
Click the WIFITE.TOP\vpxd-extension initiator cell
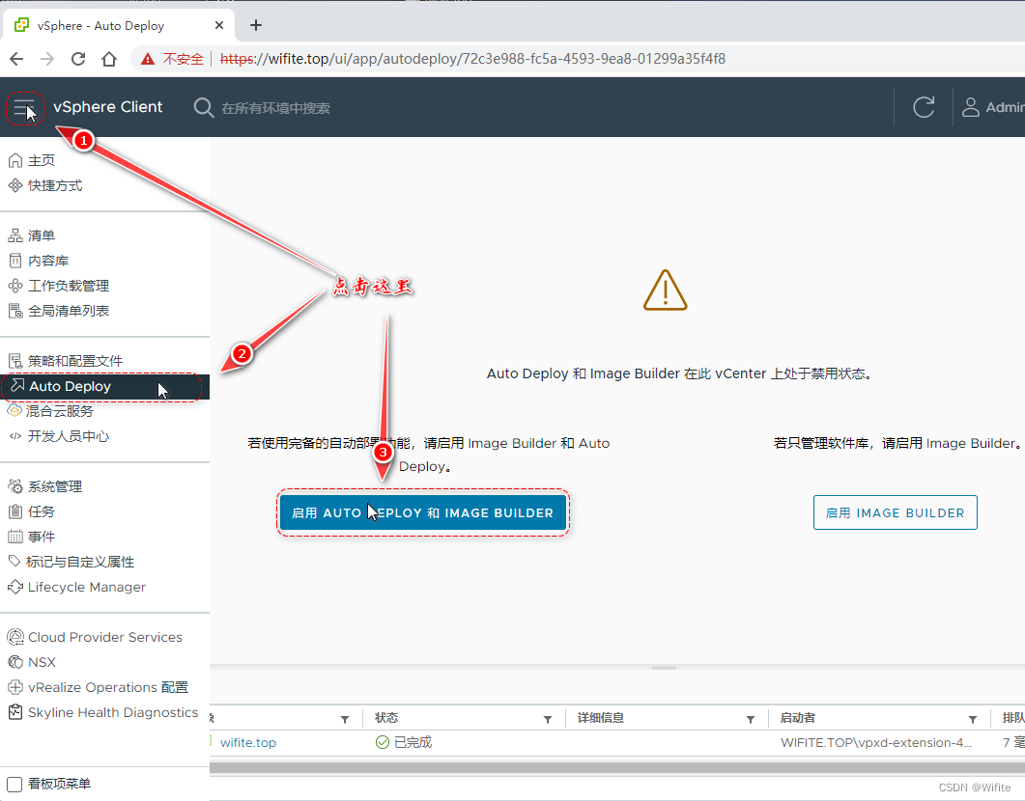click(x=876, y=742)
